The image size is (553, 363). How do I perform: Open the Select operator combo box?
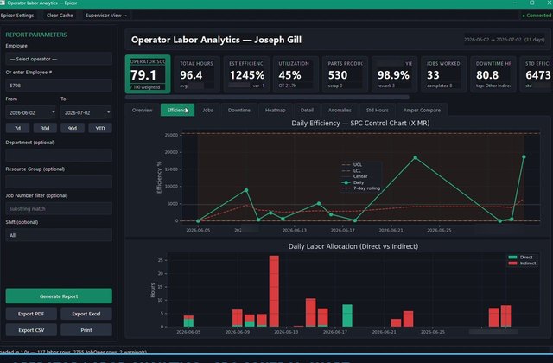[59, 59]
